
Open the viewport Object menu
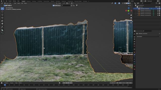coord(25,3)
